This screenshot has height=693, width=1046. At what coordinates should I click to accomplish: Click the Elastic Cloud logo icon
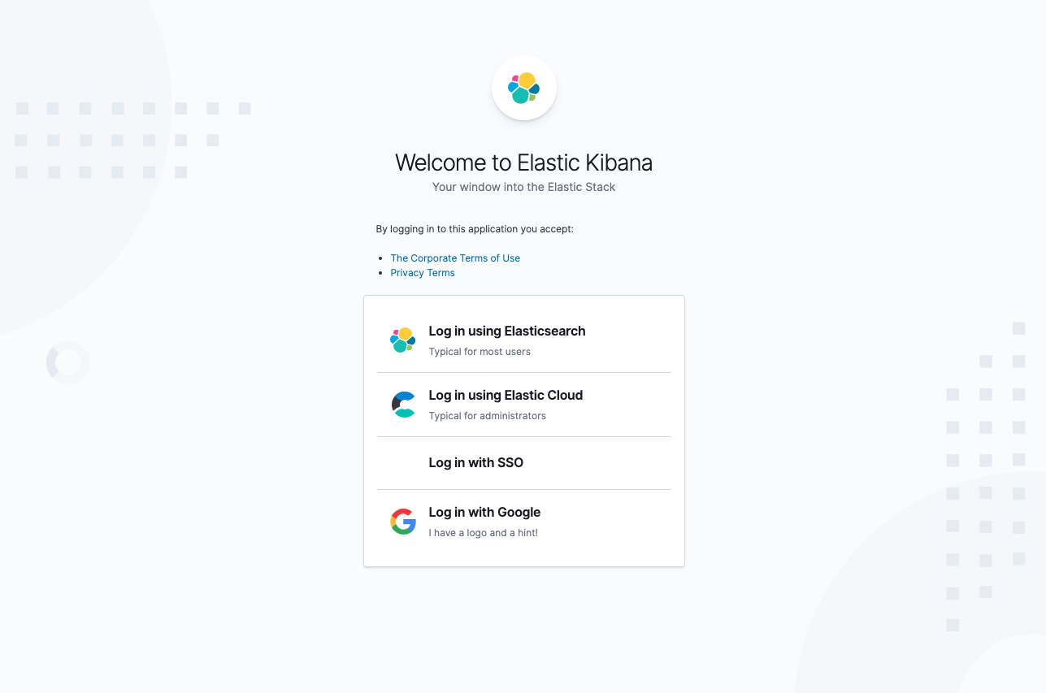403,405
